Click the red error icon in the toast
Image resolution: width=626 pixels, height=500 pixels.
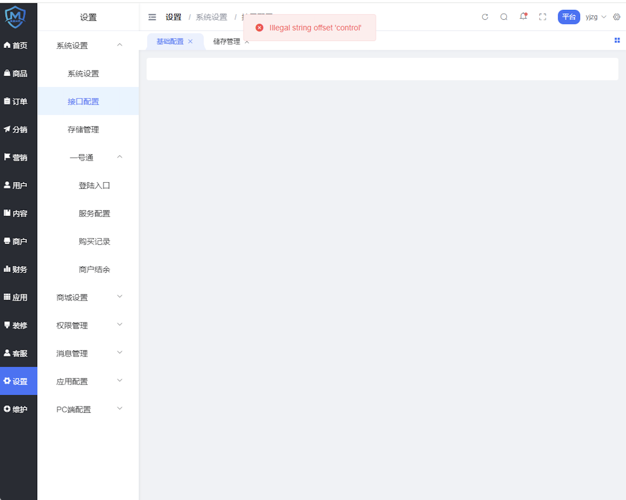(259, 27)
